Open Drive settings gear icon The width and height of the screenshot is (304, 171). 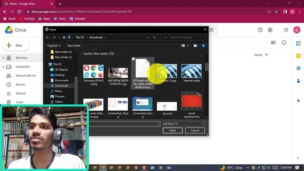pyautogui.click(x=270, y=30)
